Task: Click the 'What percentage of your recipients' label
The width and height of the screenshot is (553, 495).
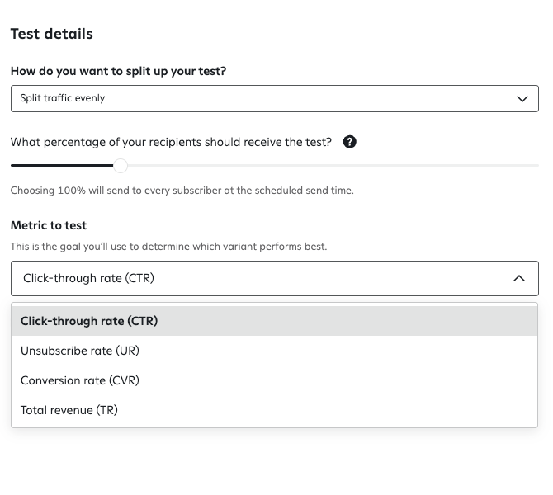Action: 171,142
